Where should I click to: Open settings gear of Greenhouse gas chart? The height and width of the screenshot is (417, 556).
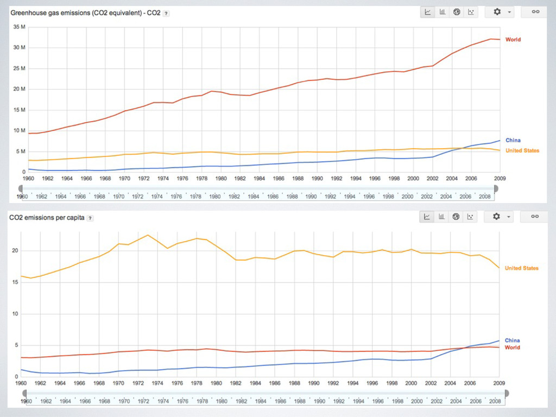497,12
